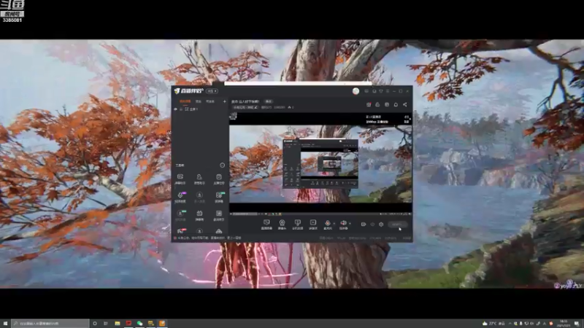Open the download-arrow tool in second row

point(199,197)
